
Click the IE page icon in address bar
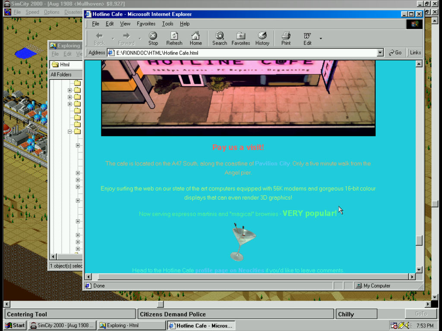pyautogui.click(x=111, y=53)
